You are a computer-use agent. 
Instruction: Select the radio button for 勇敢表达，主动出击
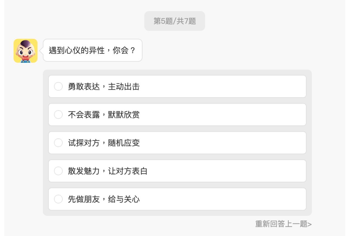pyautogui.click(x=58, y=86)
